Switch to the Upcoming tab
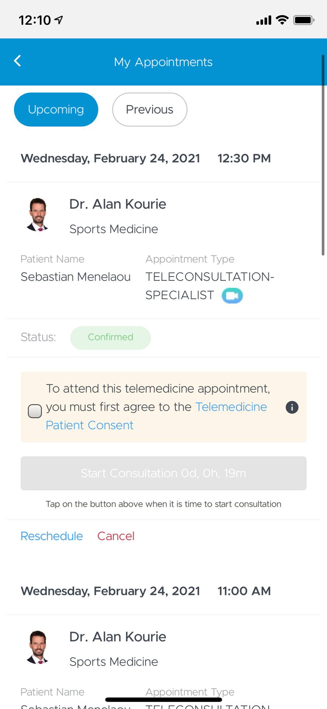The width and height of the screenshot is (327, 709). coord(56,110)
